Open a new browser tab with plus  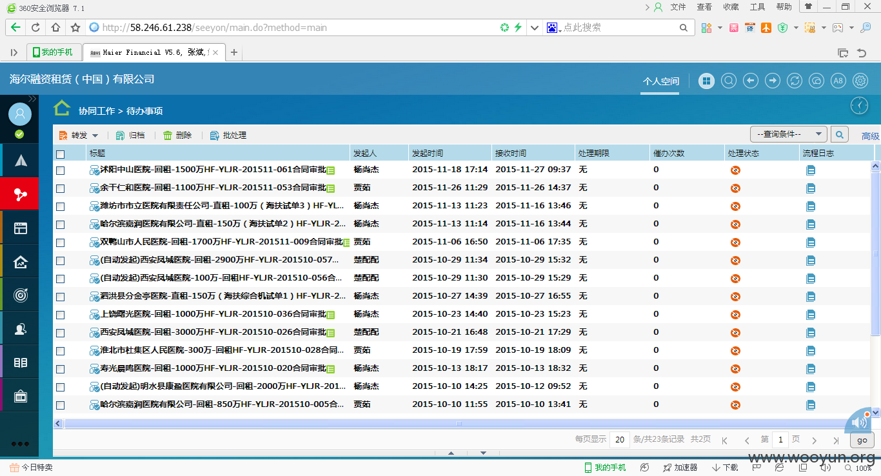pyautogui.click(x=234, y=52)
